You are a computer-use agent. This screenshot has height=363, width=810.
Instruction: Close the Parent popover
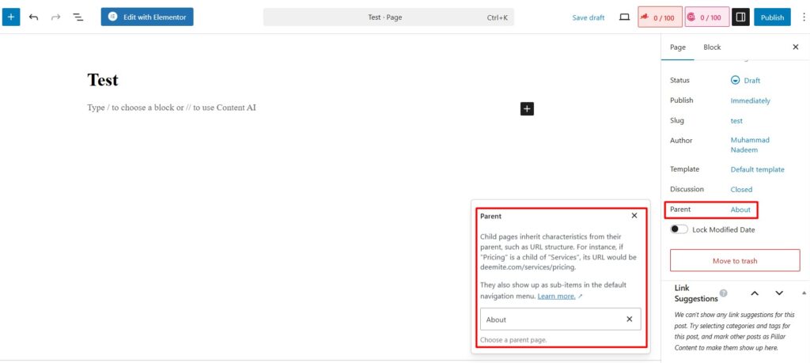tap(634, 216)
